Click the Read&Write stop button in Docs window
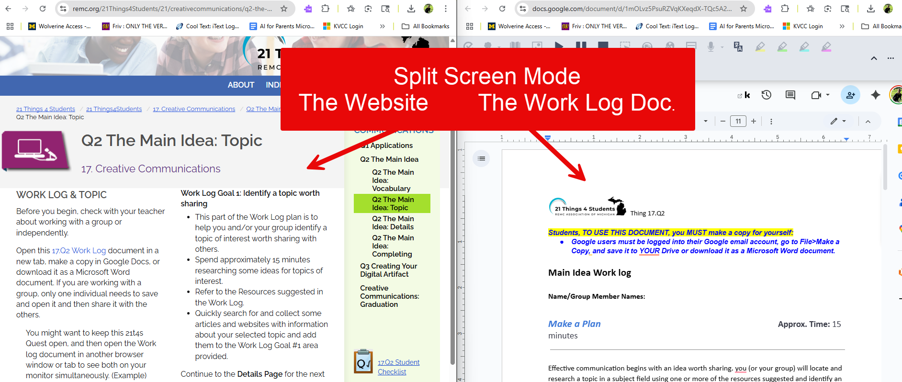The width and height of the screenshot is (902, 382). pyautogui.click(x=603, y=46)
